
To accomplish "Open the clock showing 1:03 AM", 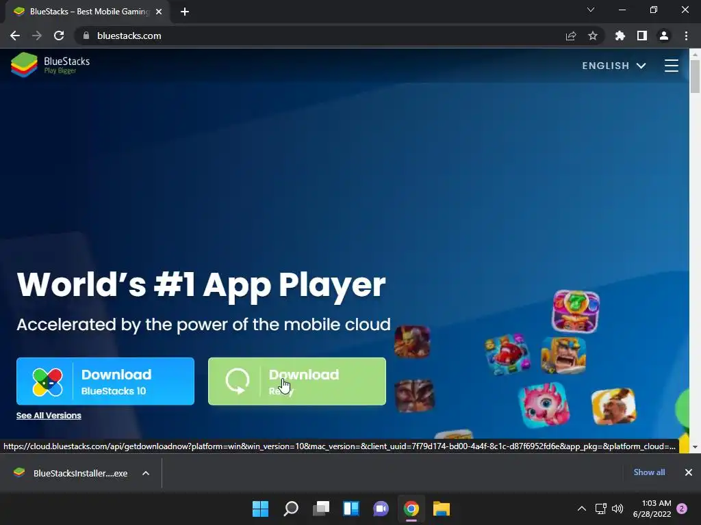I will click(652, 509).
